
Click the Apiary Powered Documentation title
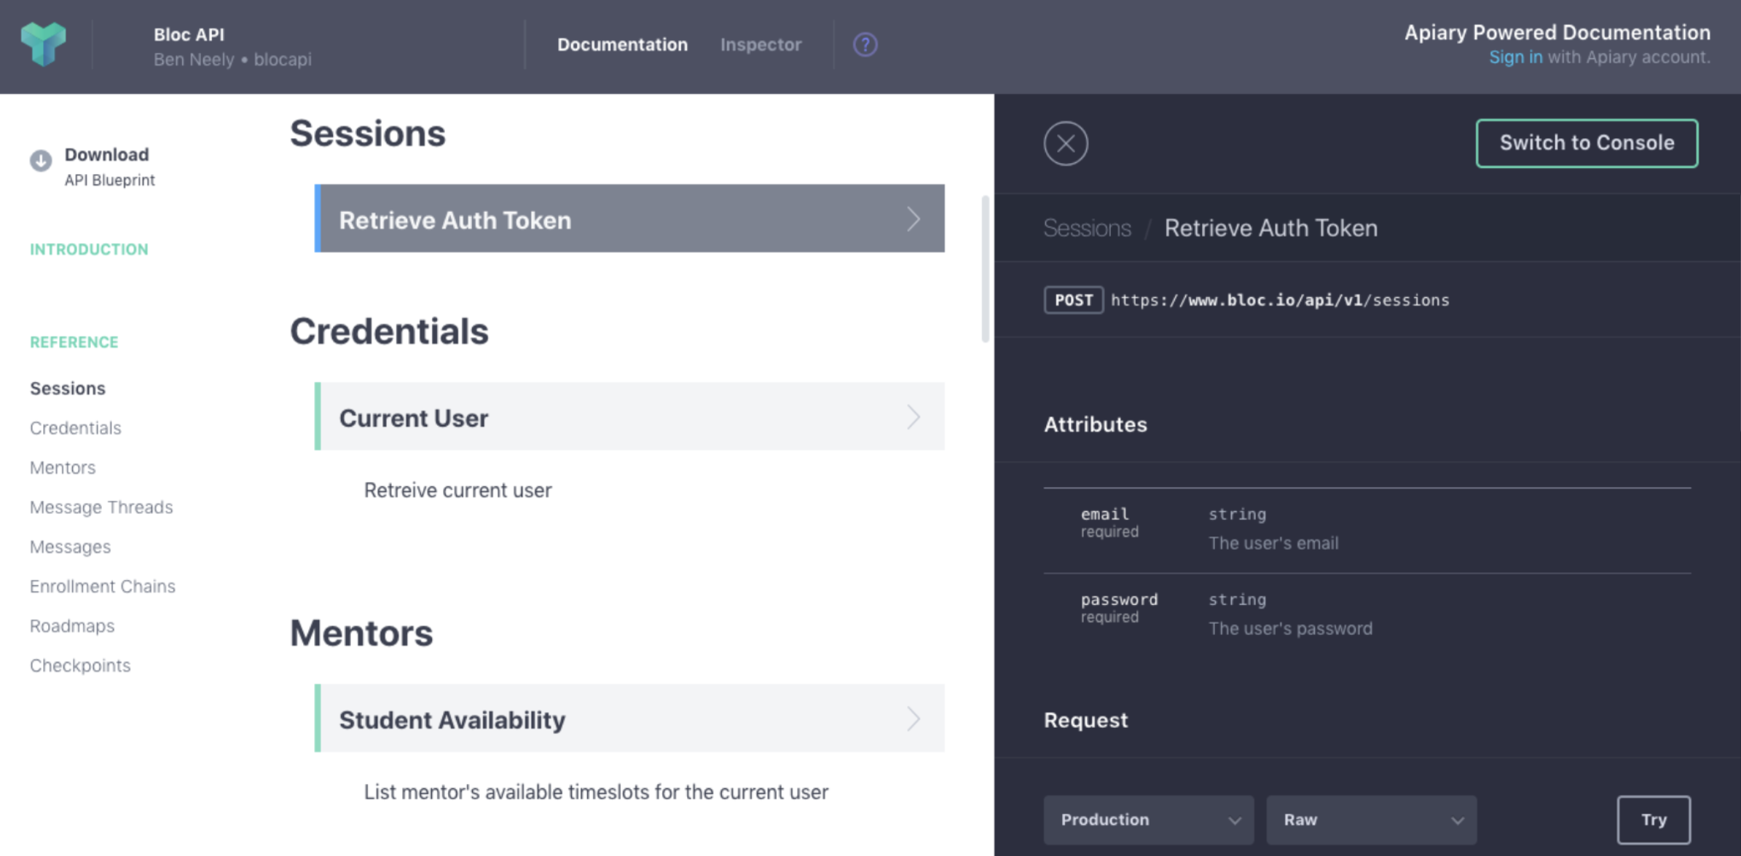pyautogui.click(x=1557, y=33)
